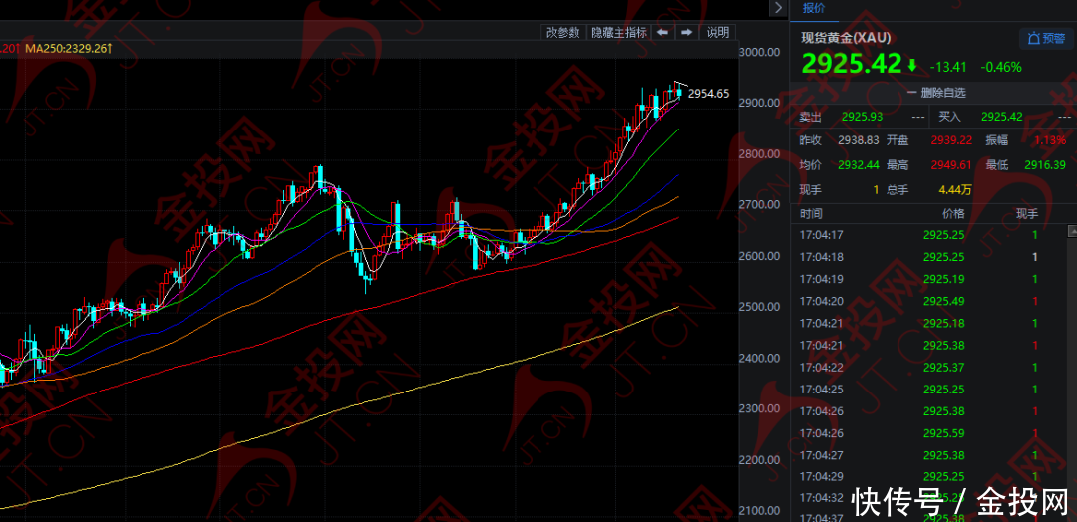Click the 时间 column header
Screen dimensions: 1077x522
point(811,214)
